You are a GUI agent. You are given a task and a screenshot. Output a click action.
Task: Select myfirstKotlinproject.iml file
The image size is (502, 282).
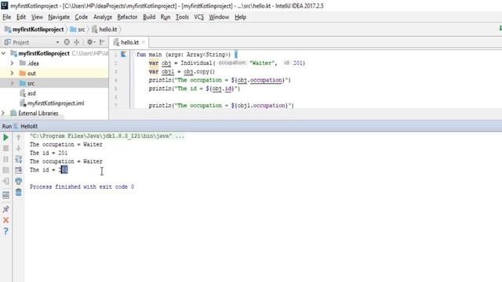coord(56,103)
